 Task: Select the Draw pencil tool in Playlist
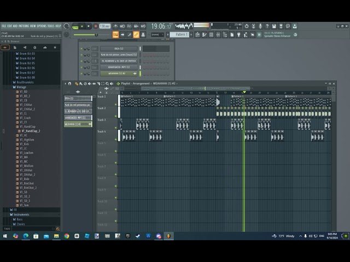pyautogui.click(x=77, y=84)
